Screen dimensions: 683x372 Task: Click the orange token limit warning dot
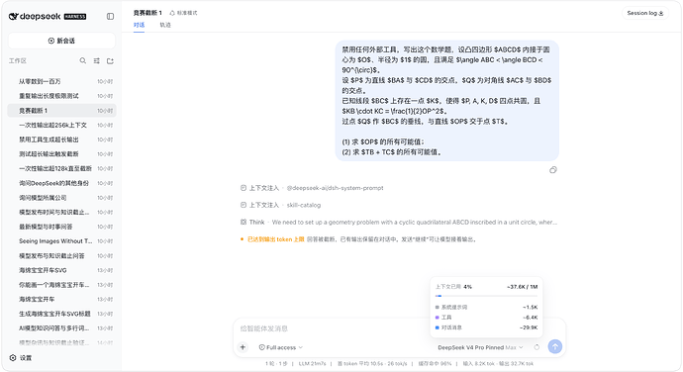tap(242, 239)
